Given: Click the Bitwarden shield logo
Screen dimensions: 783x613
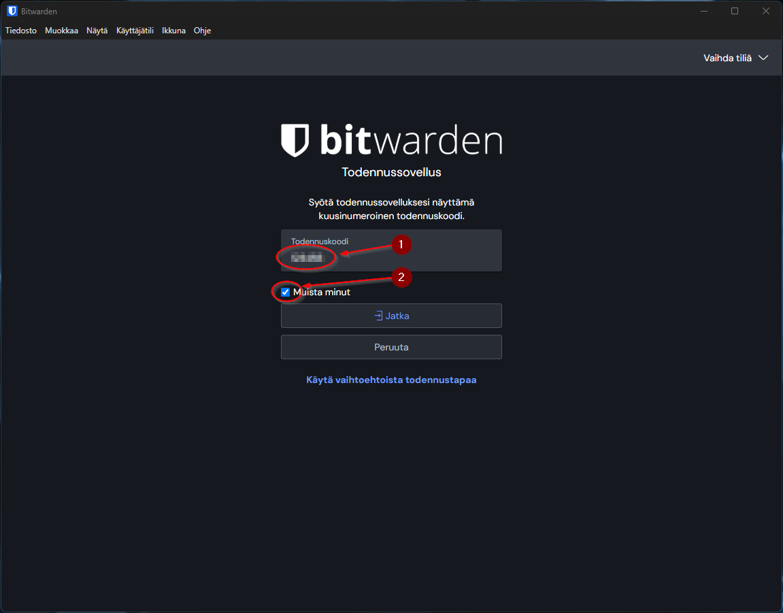Looking at the screenshot, I should click(x=295, y=140).
